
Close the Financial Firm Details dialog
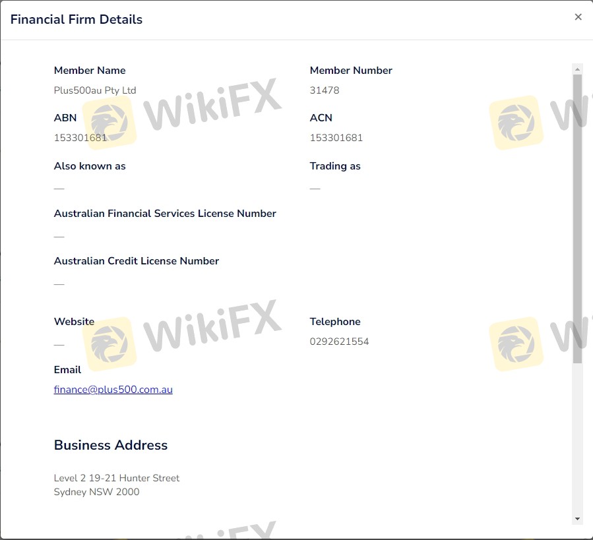578,17
